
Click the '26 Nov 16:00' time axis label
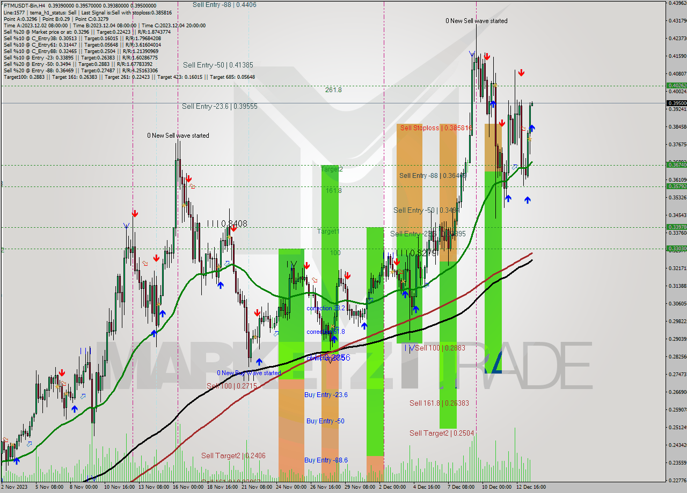point(327,487)
